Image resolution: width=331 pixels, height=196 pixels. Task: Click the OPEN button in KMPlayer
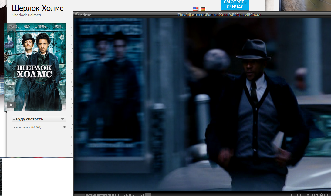click(312, 195)
